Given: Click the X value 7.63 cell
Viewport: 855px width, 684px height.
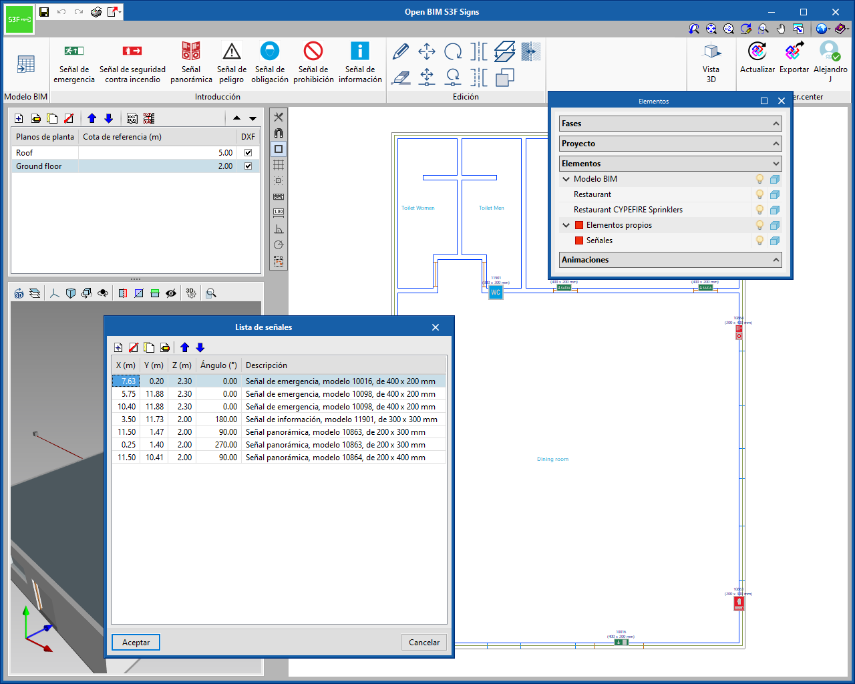Looking at the screenshot, I should (126, 381).
